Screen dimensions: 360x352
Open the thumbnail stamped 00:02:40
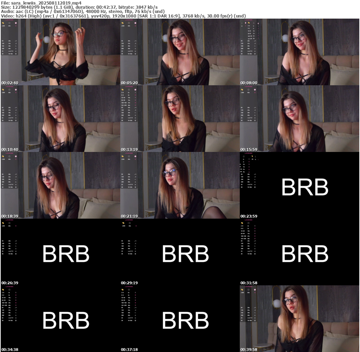tap(60, 52)
